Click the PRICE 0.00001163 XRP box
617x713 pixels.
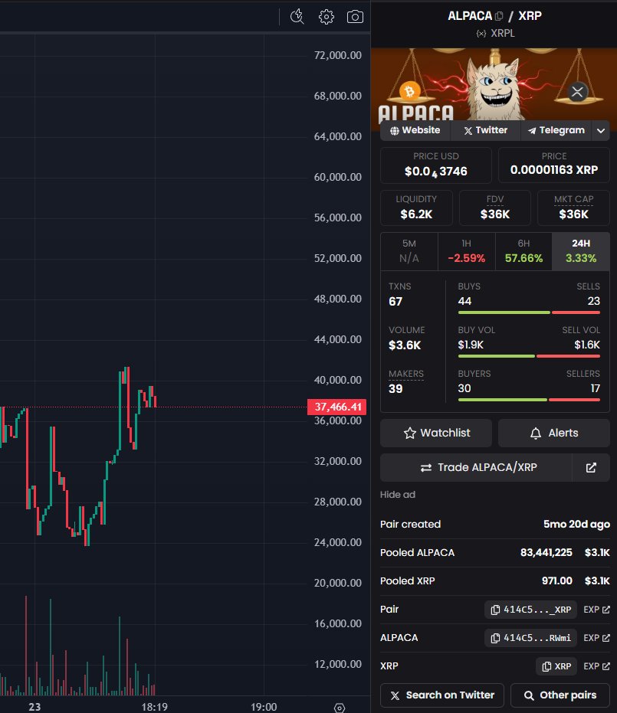tap(553, 165)
